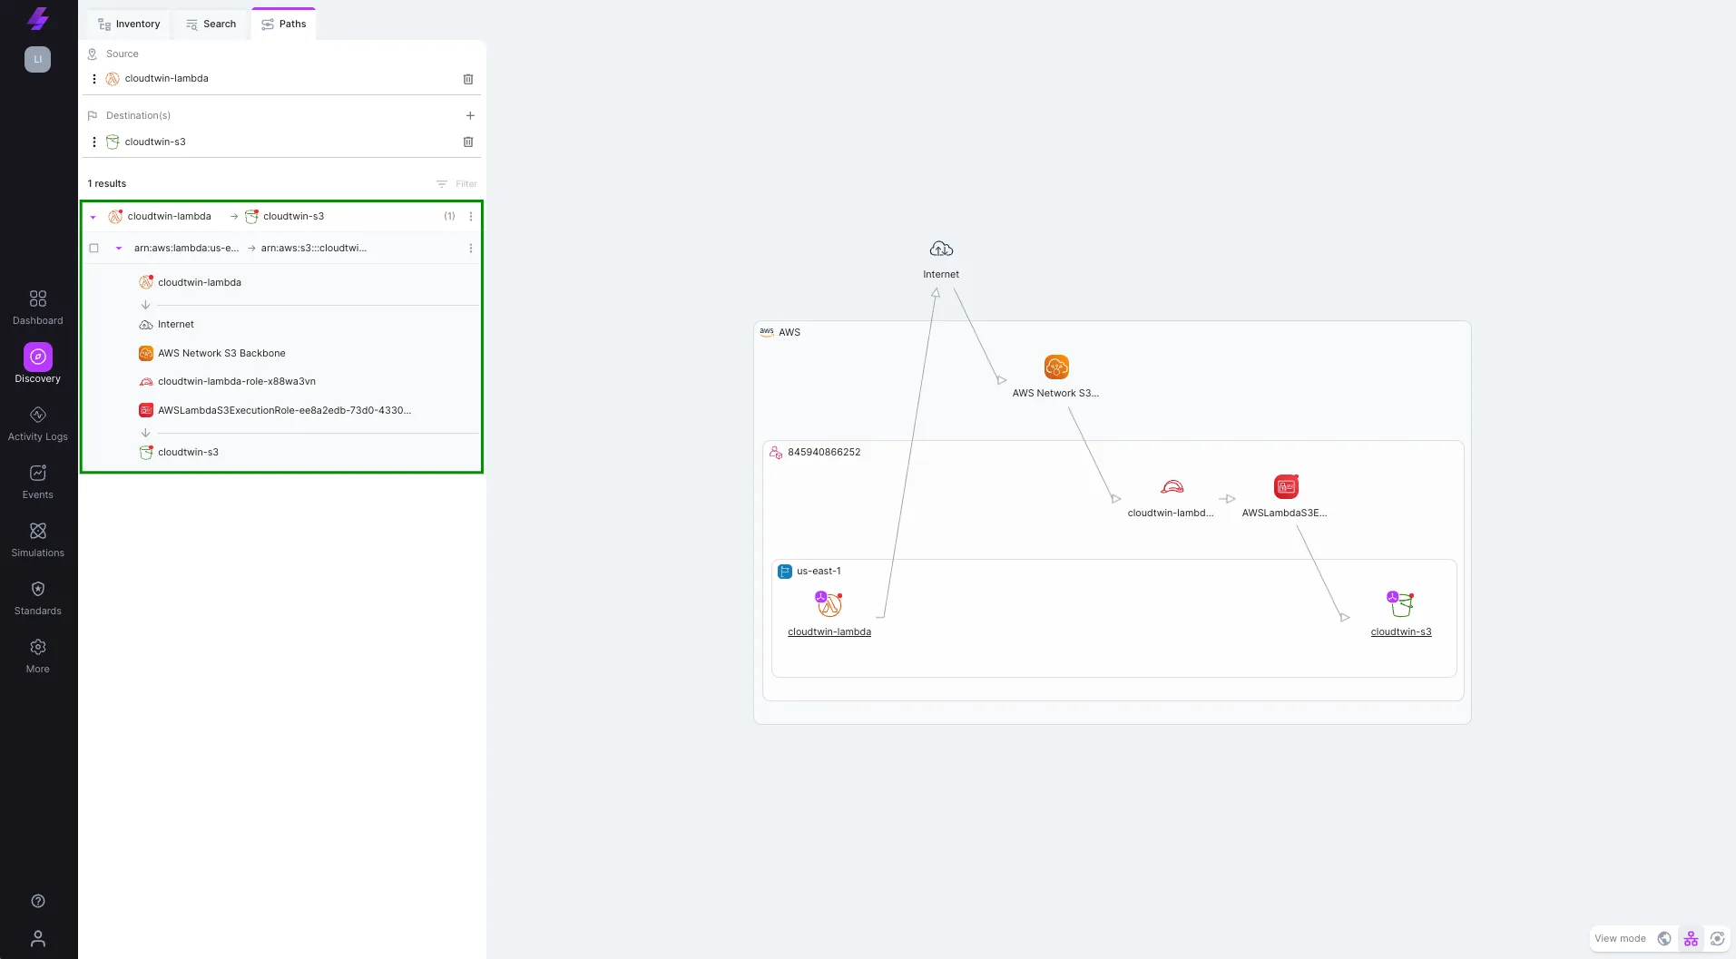Open the Standards page

[x=37, y=597]
